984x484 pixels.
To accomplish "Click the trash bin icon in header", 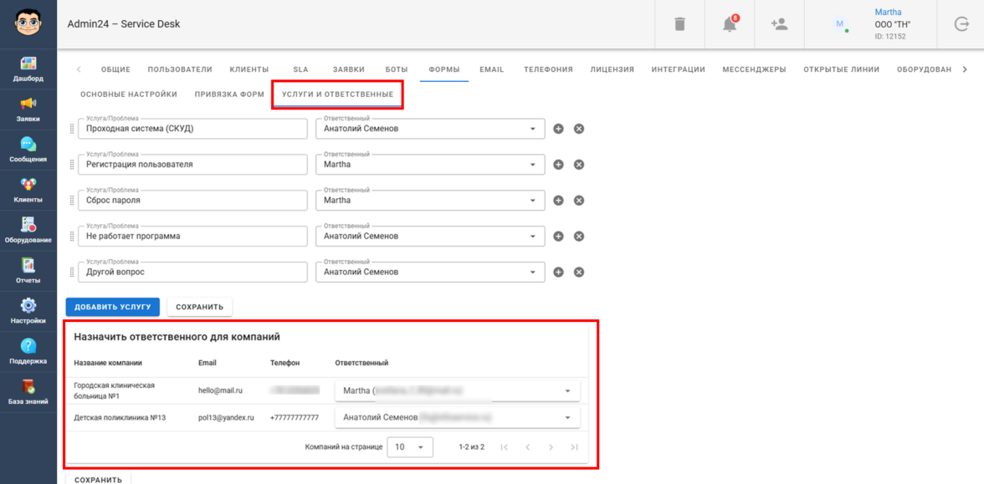I will pos(680,24).
